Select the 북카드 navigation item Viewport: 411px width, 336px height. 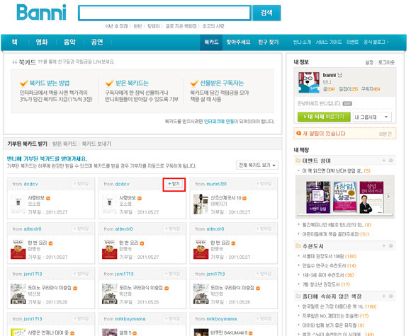tap(211, 42)
